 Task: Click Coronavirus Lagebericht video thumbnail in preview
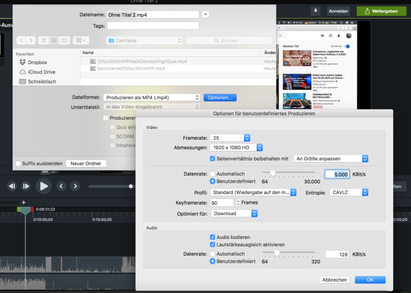(x=297, y=58)
